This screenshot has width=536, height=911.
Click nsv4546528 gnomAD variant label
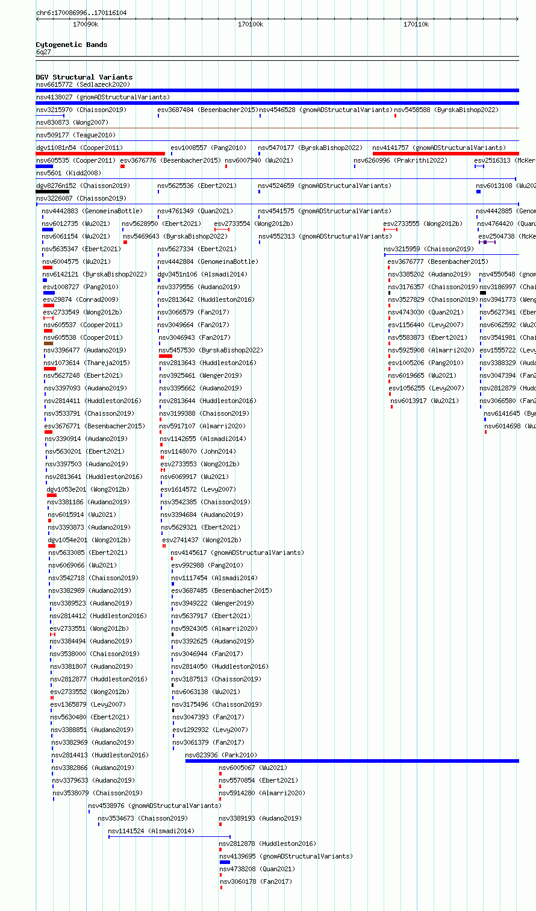326,110
